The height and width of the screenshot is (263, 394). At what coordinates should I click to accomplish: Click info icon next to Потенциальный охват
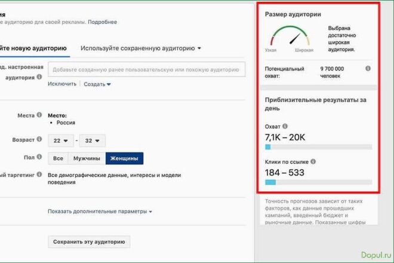[368, 69]
